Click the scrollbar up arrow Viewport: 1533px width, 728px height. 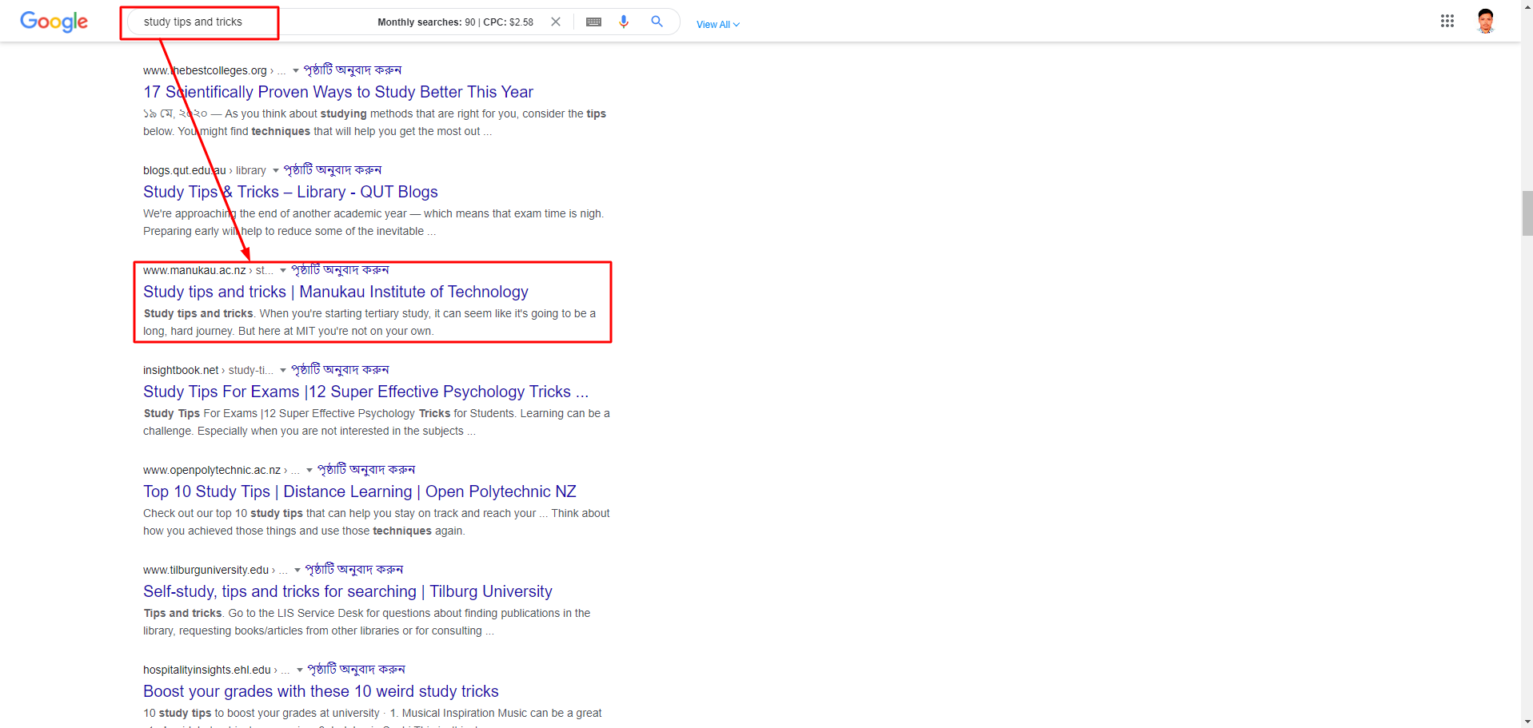click(1526, 6)
